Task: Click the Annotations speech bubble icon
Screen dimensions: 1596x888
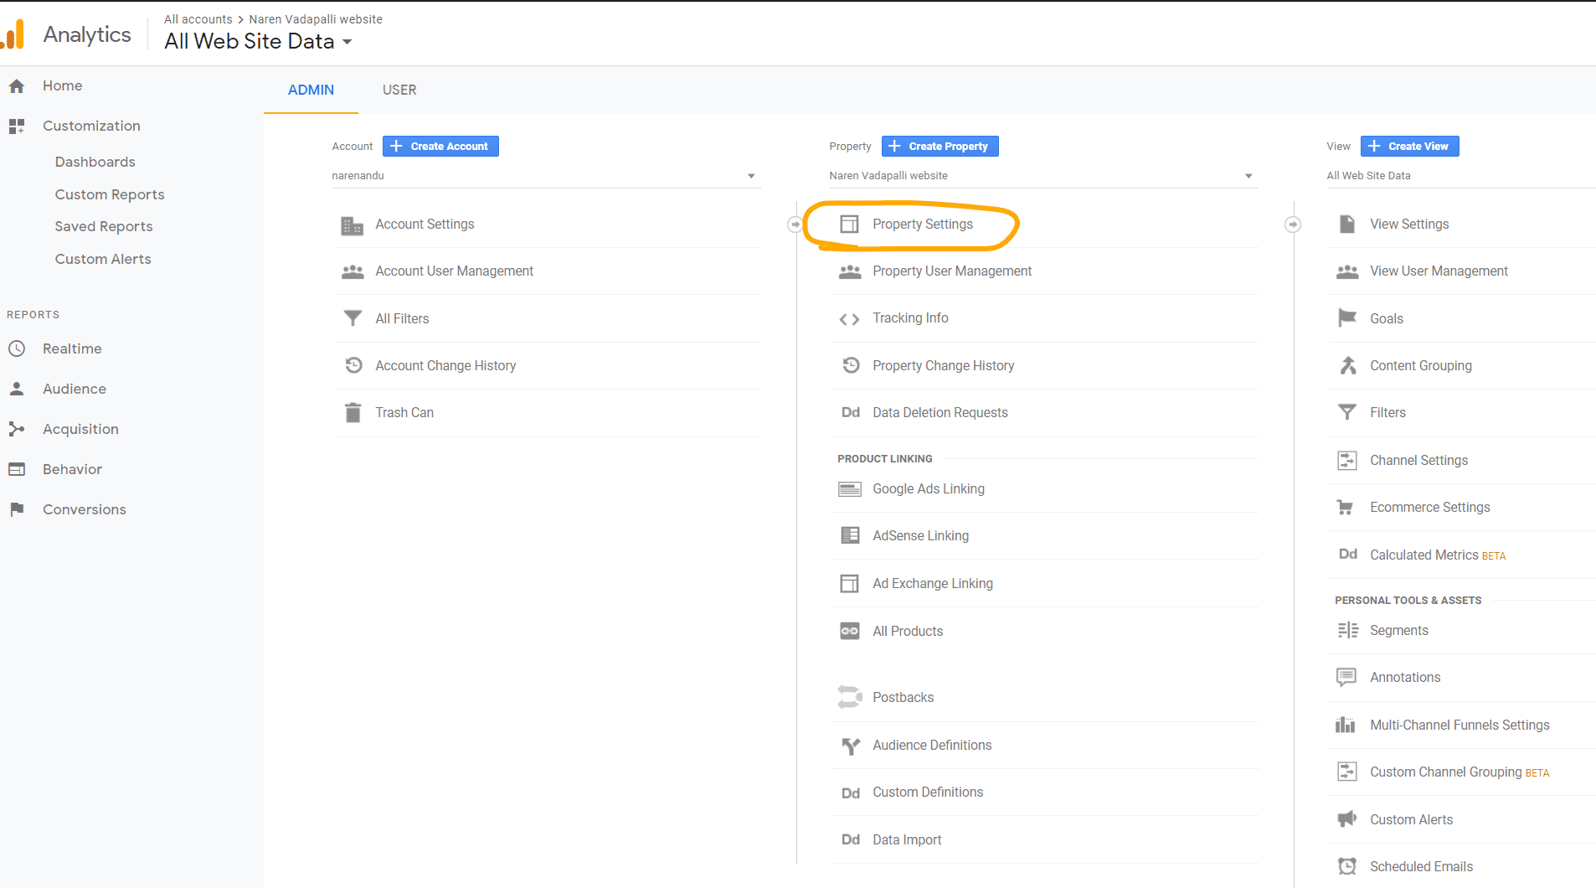Action: [x=1346, y=677]
